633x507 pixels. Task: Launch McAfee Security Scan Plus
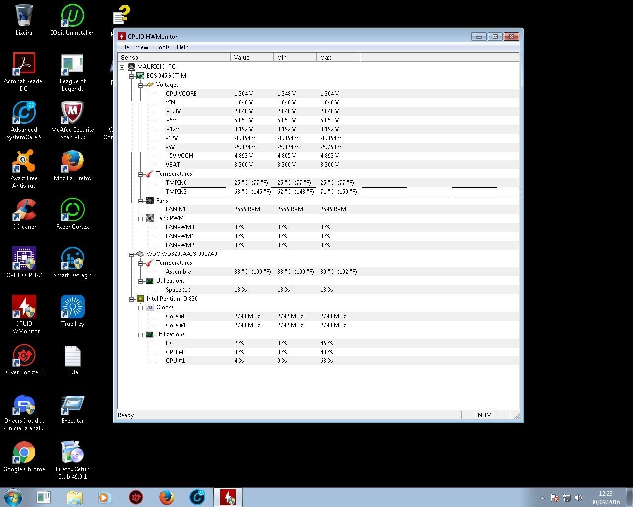pyautogui.click(x=72, y=121)
